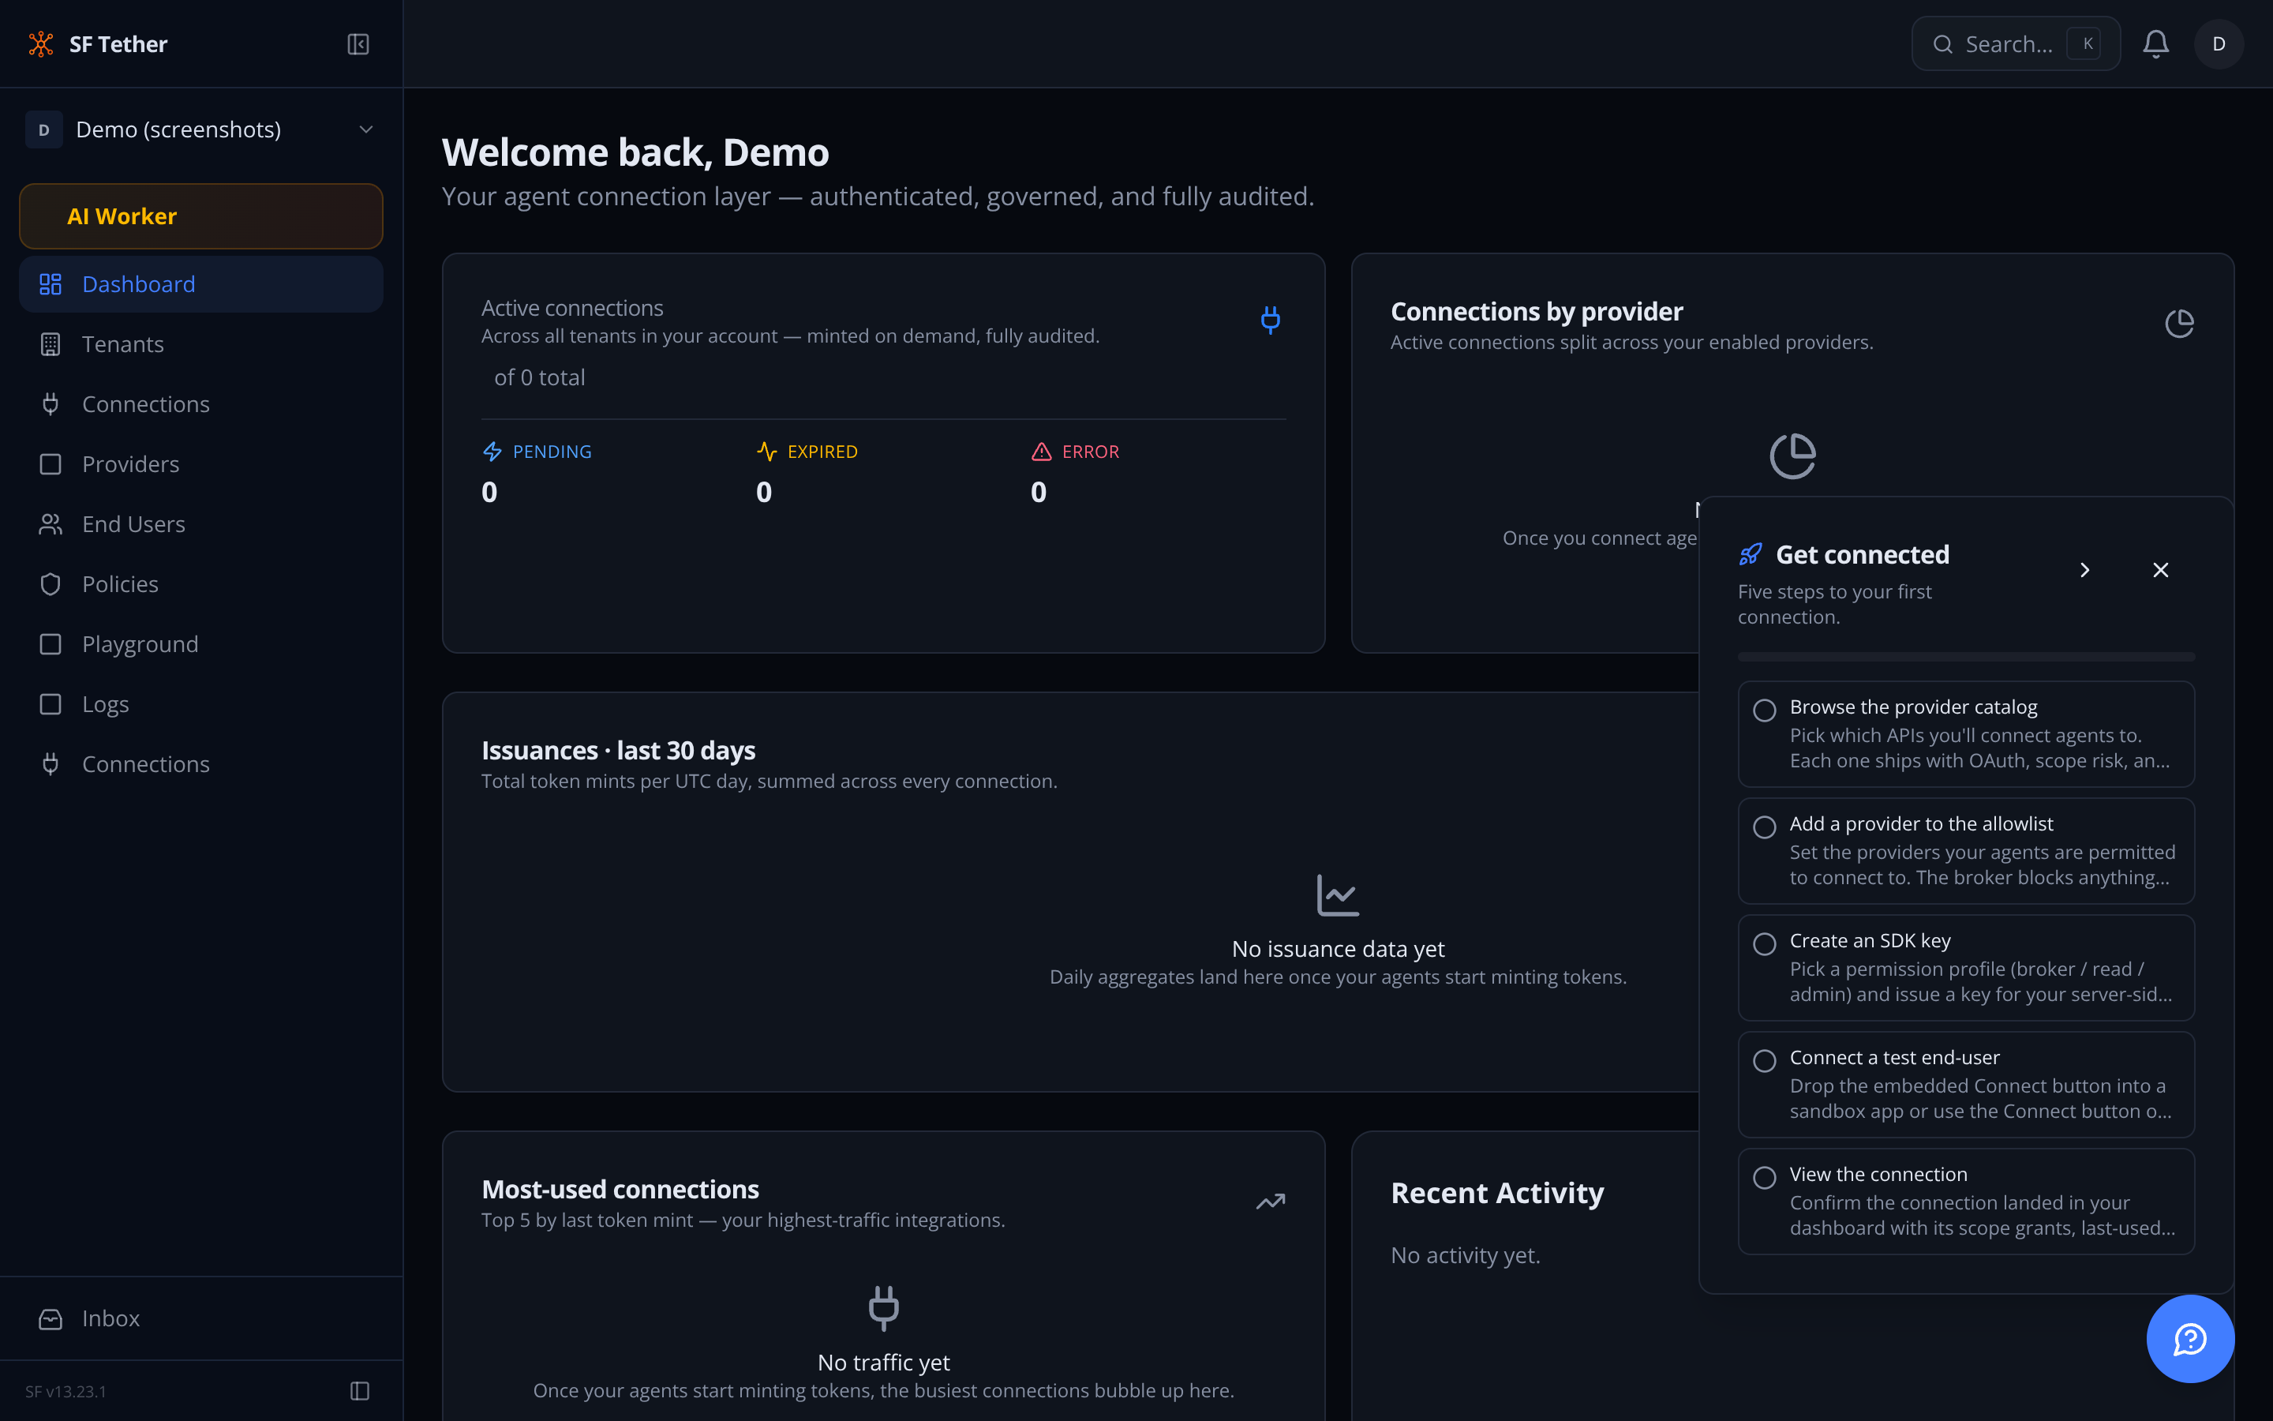Close the Get connected panel

pyautogui.click(x=2160, y=571)
